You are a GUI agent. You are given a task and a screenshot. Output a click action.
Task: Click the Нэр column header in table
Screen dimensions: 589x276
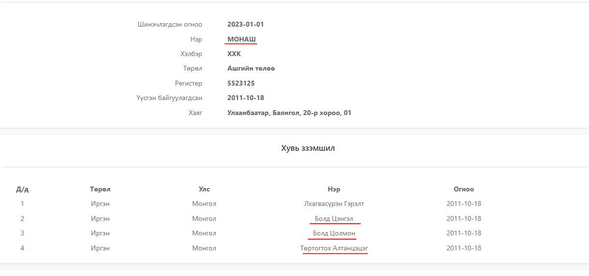[x=333, y=189]
